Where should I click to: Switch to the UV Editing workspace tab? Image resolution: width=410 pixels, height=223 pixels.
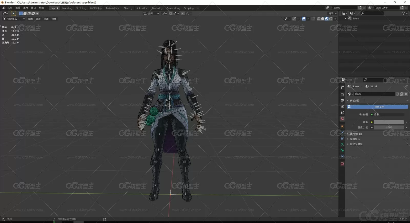coord(96,8)
